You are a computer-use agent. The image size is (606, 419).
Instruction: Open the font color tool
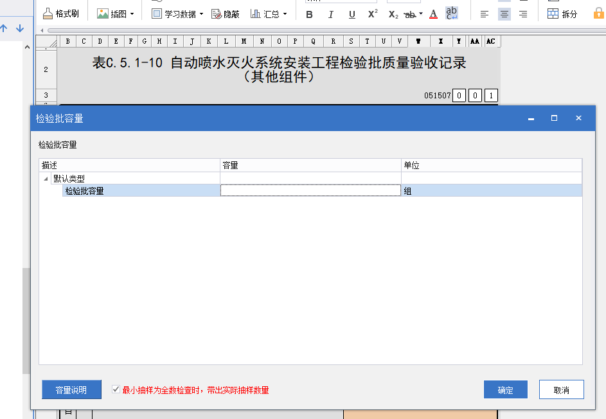coord(433,14)
